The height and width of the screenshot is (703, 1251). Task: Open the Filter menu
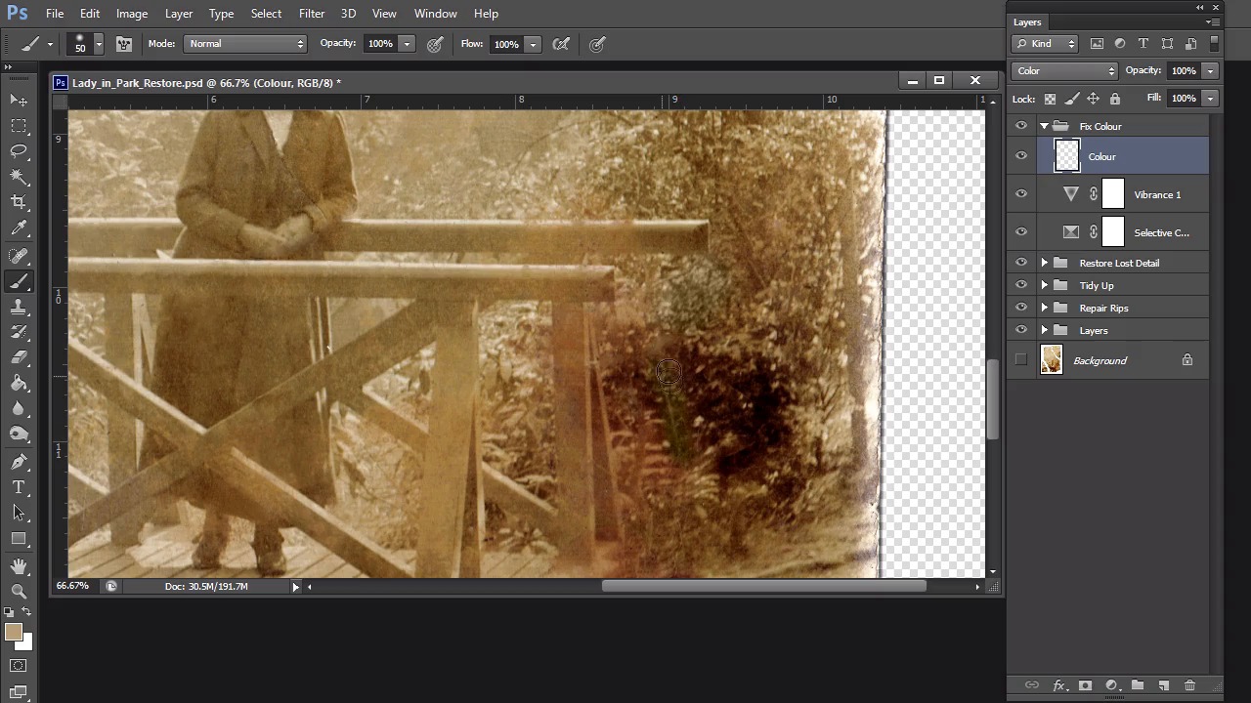click(x=312, y=14)
